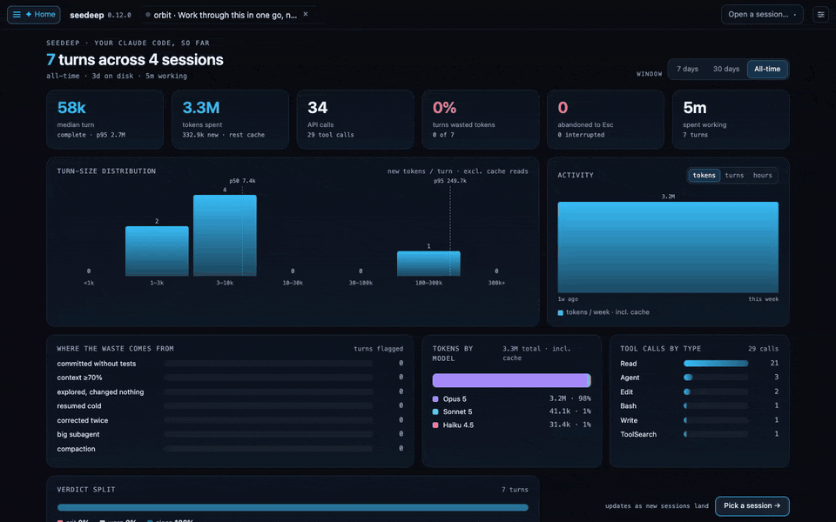Click 'updates as new sessions land' text
The height and width of the screenshot is (522, 836).
[657, 506]
